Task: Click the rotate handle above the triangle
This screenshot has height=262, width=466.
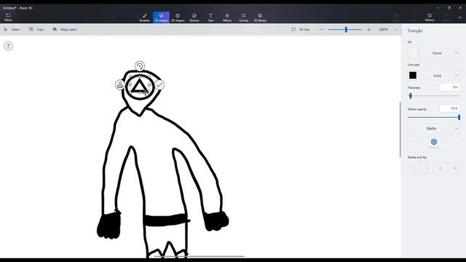Action: 140,66
